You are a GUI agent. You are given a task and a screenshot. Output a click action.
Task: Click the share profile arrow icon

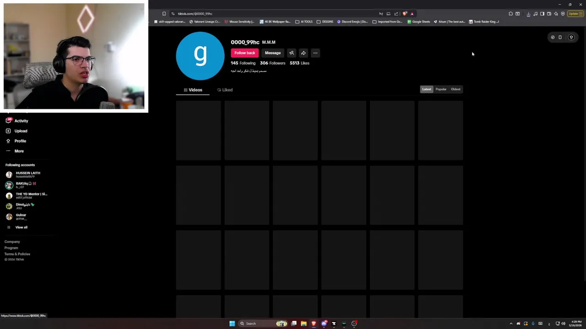(303, 53)
